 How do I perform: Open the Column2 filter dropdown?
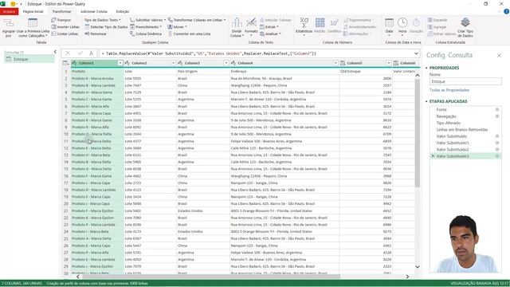pos(173,63)
